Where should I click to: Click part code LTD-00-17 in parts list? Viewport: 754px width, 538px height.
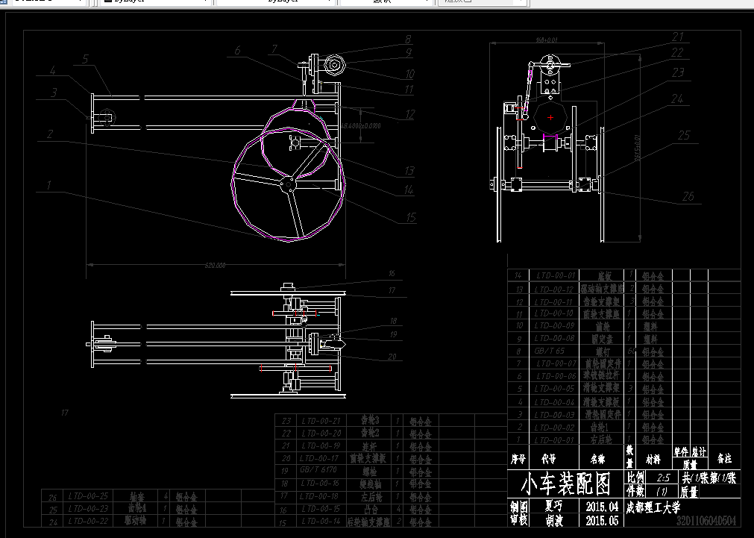[319, 458]
